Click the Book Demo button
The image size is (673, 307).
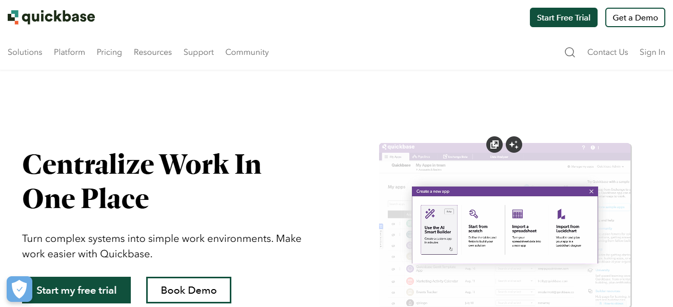189,290
